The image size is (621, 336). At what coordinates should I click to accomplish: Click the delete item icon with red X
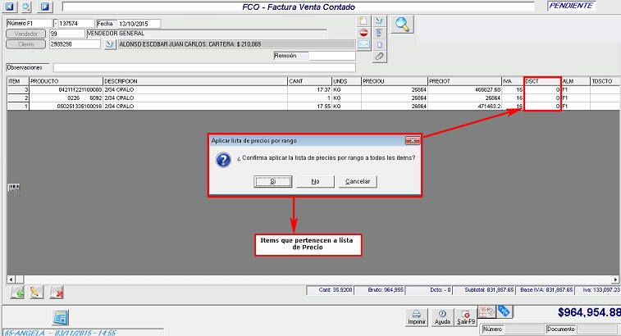[57, 291]
